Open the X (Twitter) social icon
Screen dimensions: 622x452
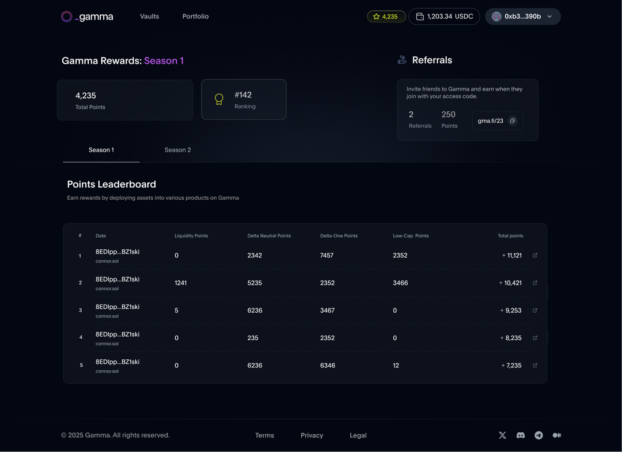pyautogui.click(x=503, y=435)
